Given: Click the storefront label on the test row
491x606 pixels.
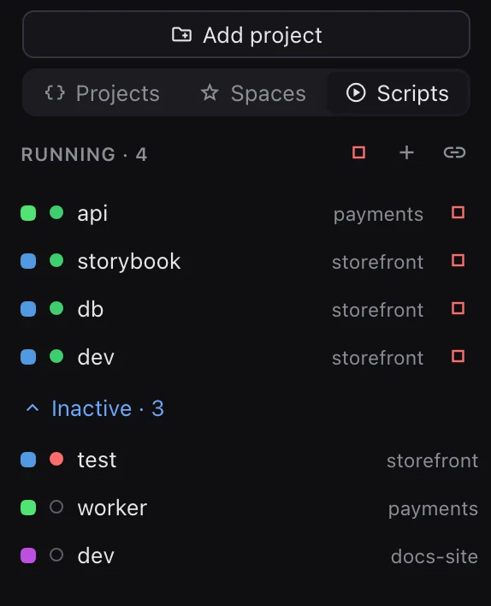Looking at the screenshot, I should [432, 461].
